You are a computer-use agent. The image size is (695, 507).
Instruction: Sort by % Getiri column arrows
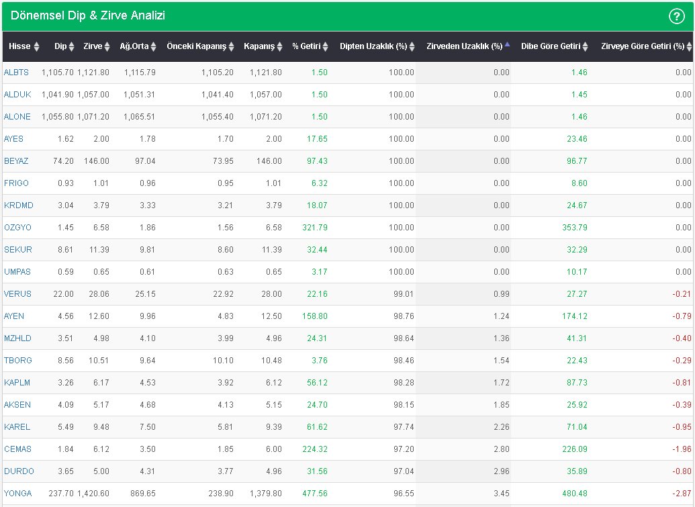325,46
